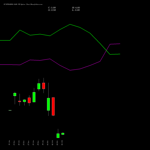Select the open value O: 3.80
This screenshot has height=150, width=150.
click(52, 10)
